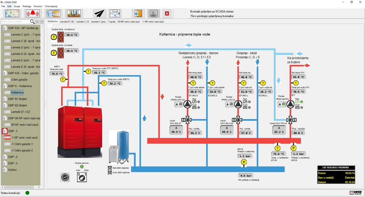Expand EMP 00-NP vent.i nad.vazd. node
Screen dimensions: 365x197
pos(5,118)
